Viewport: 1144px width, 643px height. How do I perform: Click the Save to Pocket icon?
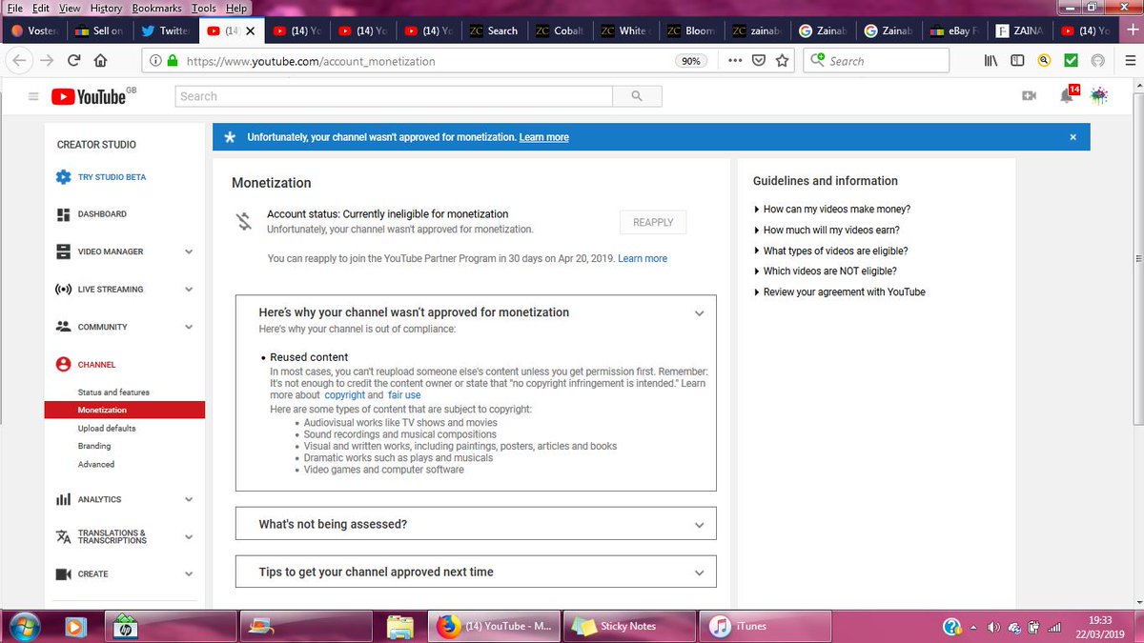pos(759,61)
